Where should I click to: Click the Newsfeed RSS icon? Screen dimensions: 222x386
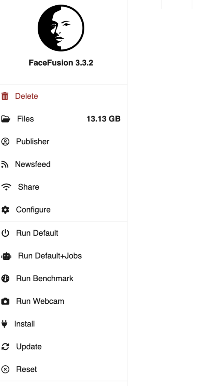pyautogui.click(x=5, y=164)
